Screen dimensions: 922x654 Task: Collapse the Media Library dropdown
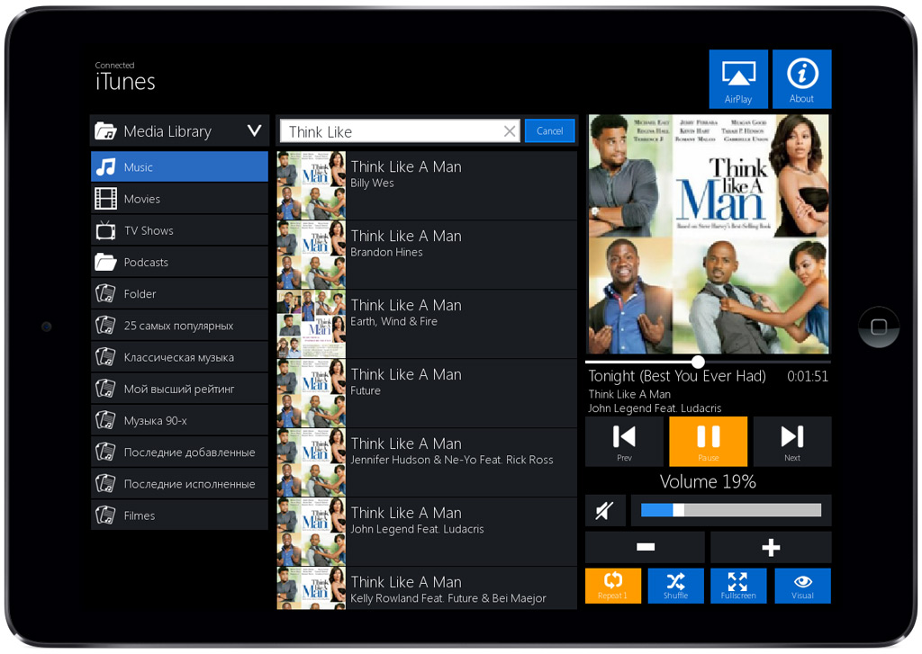(x=254, y=131)
